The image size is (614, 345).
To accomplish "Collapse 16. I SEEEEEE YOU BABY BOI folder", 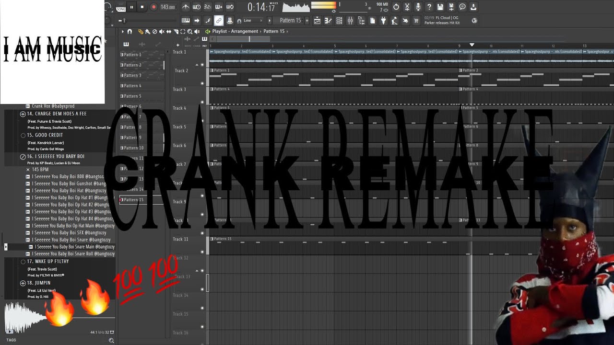I will point(23,157).
